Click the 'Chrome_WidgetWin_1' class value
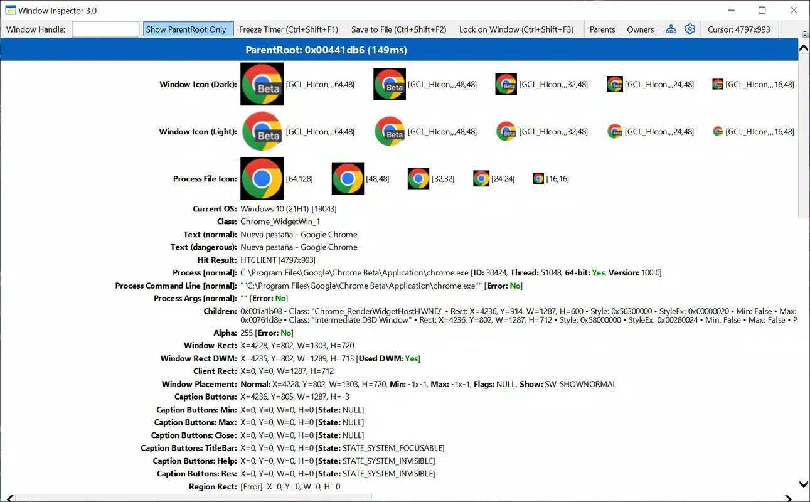810x502 pixels. tap(280, 222)
